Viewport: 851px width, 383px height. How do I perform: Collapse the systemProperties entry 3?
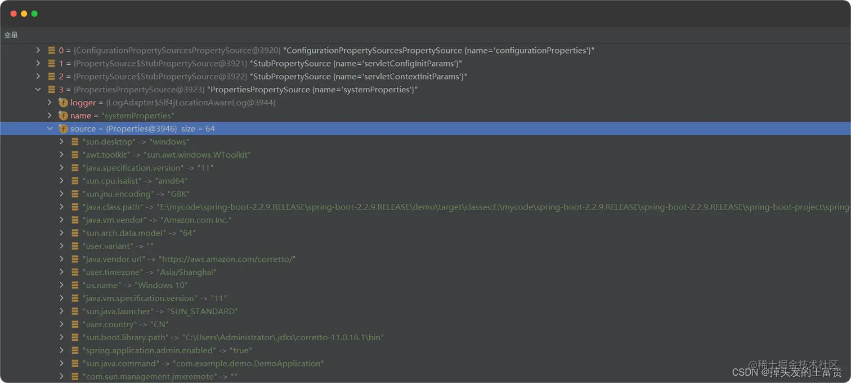[x=38, y=89]
